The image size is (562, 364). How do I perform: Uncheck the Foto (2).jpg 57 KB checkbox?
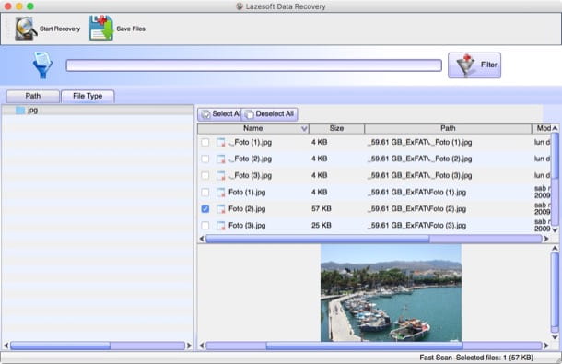(x=205, y=208)
